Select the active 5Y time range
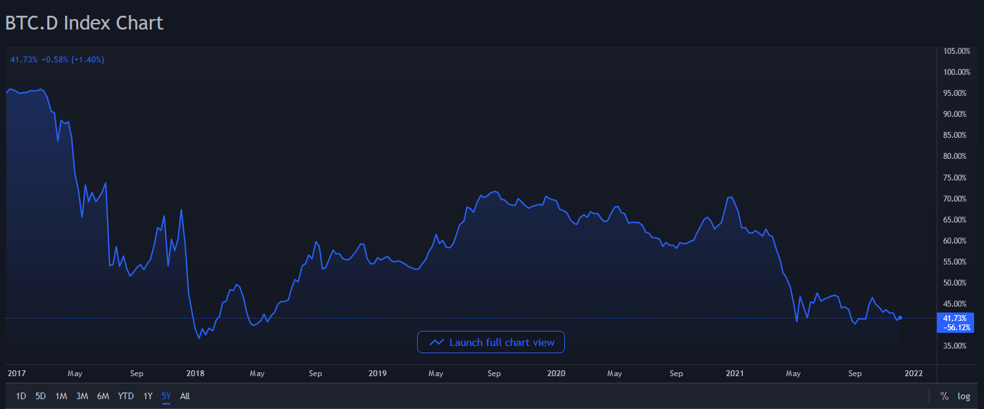The height and width of the screenshot is (409, 984). [166, 396]
